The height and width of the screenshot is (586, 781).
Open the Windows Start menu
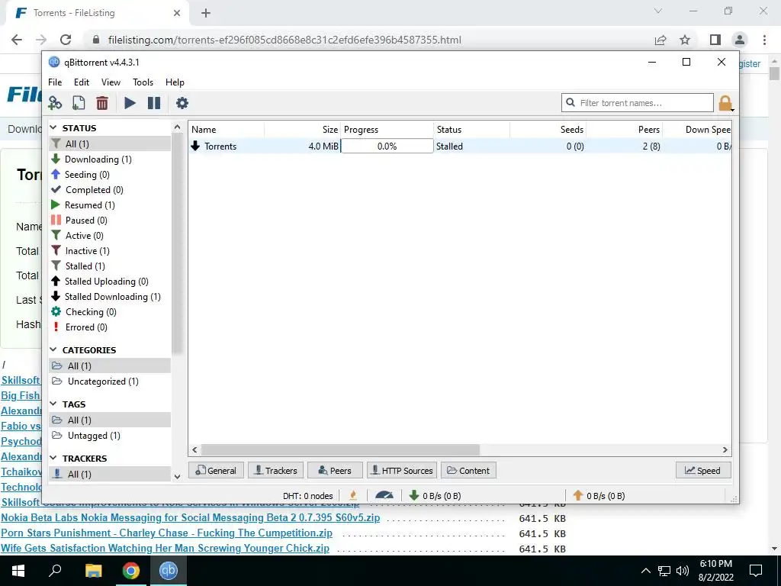[18, 571]
